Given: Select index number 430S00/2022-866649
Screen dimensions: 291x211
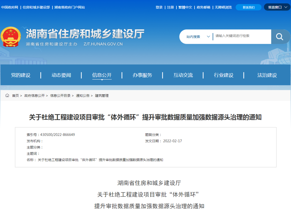Looking at the screenshot, I should pyautogui.click(x=58, y=135).
